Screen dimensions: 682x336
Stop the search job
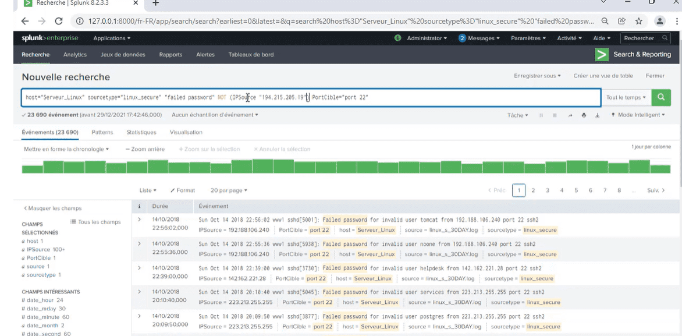pyautogui.click(x=555, y=115)
